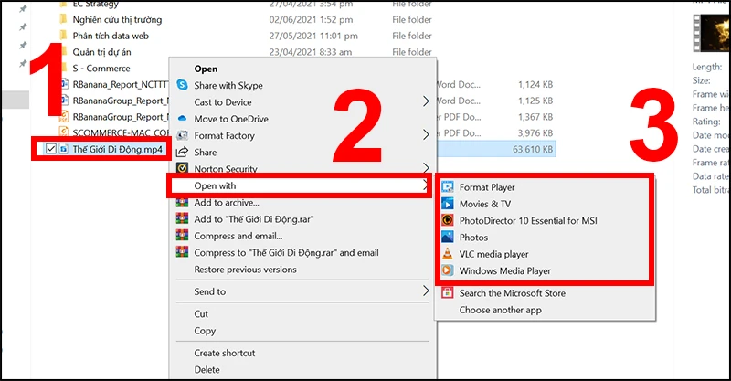731x381 pixels.
Task: Click the pin icon beside Nghiên cứu thị trường row
Action: tap(23, 27)
